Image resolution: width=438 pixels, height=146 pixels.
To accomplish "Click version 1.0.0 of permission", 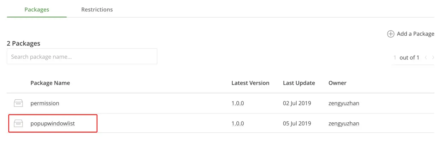I will tap(238, 103).
